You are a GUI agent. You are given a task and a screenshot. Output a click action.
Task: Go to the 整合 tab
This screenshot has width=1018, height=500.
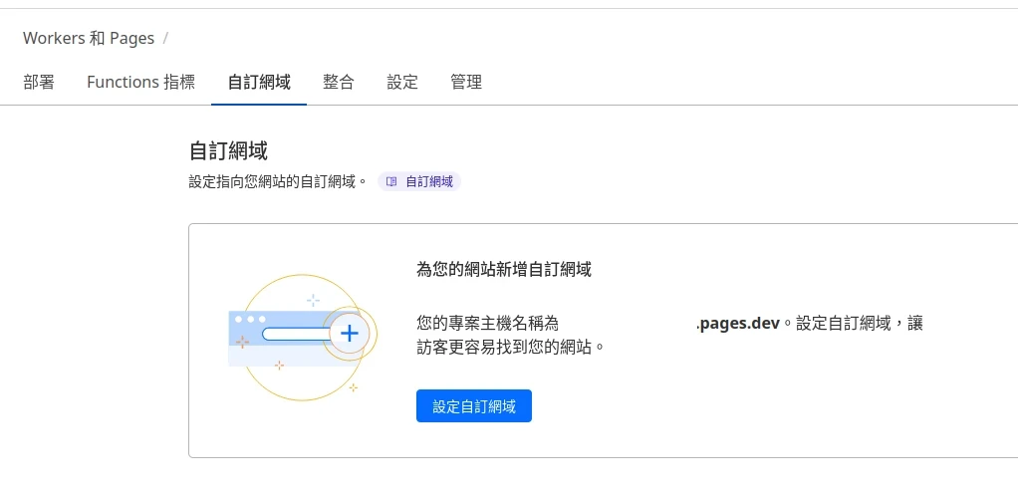(339, 83)
